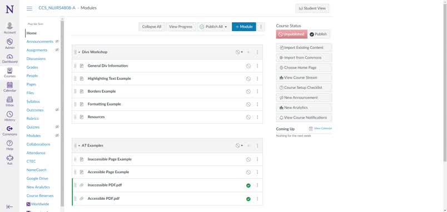The height and width of the screenshot is (212, 447).
Task: Click the course navigation scrollbar
Action: tap(62, 114)
